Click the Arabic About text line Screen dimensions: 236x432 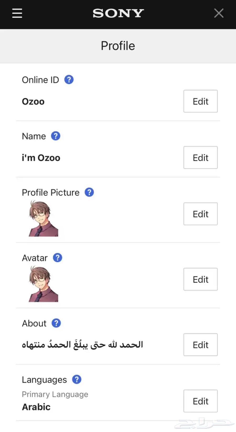coord(82,345)
